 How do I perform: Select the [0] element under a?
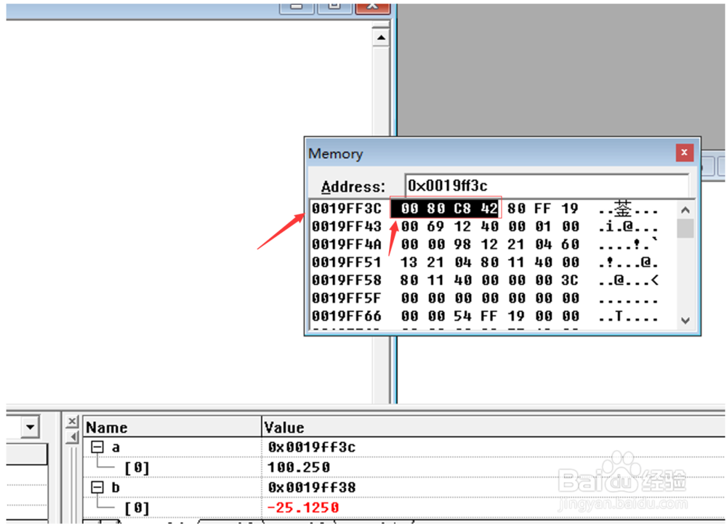[137, 468]
